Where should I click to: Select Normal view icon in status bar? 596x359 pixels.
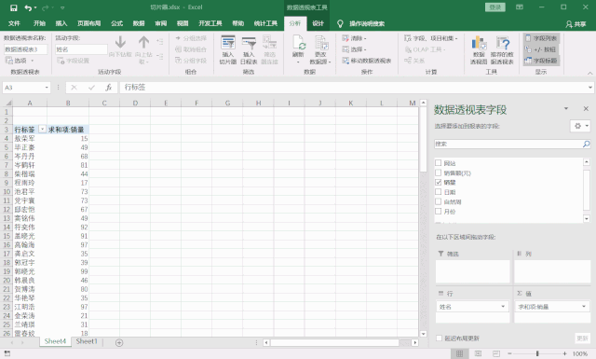[459, 353]
